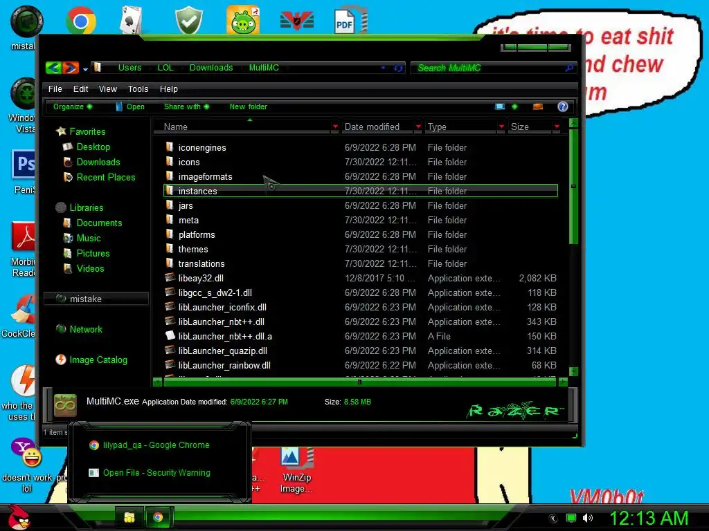Open the Name column filter dropdown
The height and width of the screenshot is (531, 709).
coord(335,127)
